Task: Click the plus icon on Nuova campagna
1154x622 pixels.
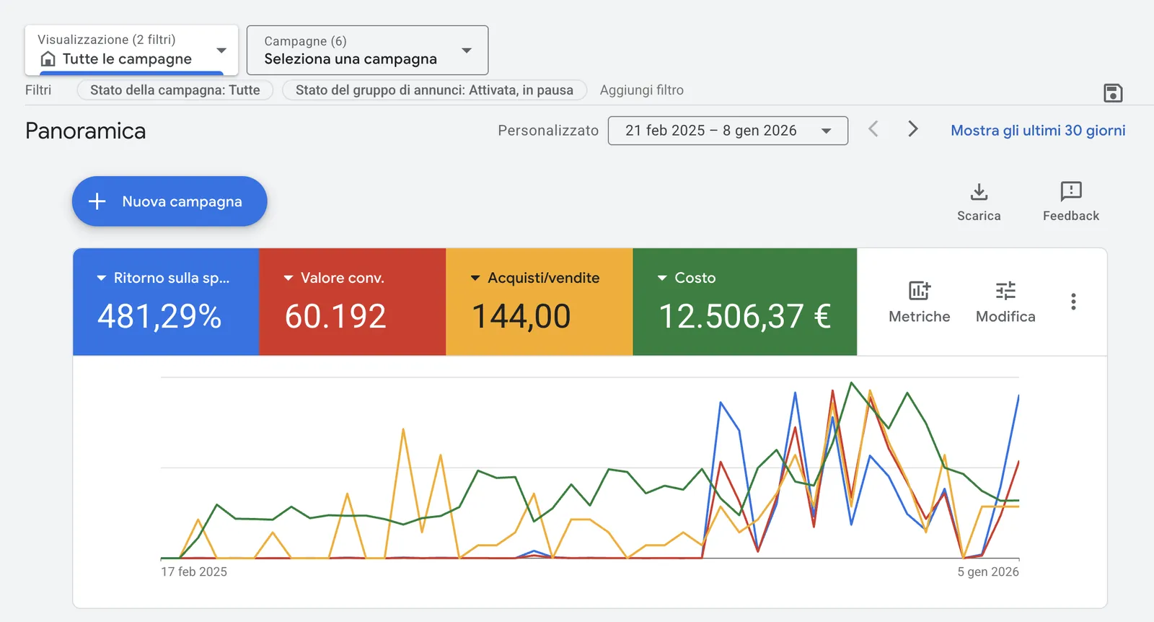Action: [x=97, y=201]
